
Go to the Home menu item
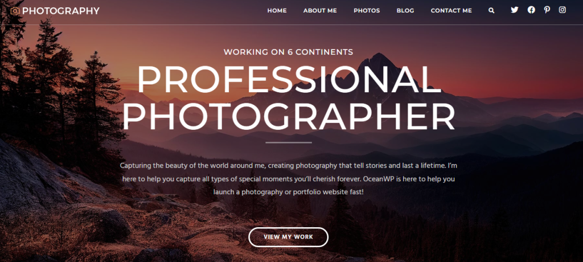point(277,11)
